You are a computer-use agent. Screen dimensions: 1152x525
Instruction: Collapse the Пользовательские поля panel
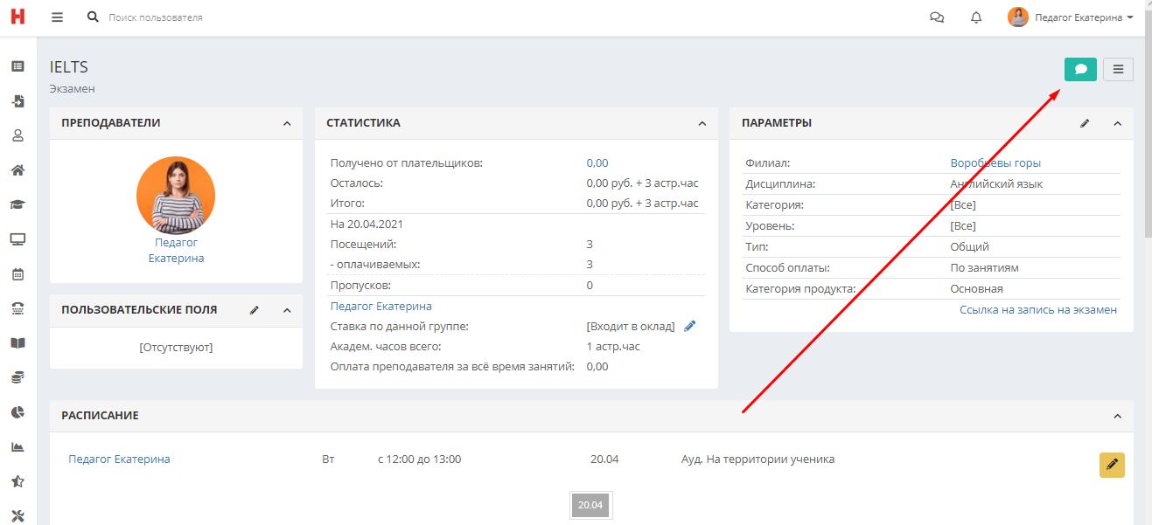point(287,310)
